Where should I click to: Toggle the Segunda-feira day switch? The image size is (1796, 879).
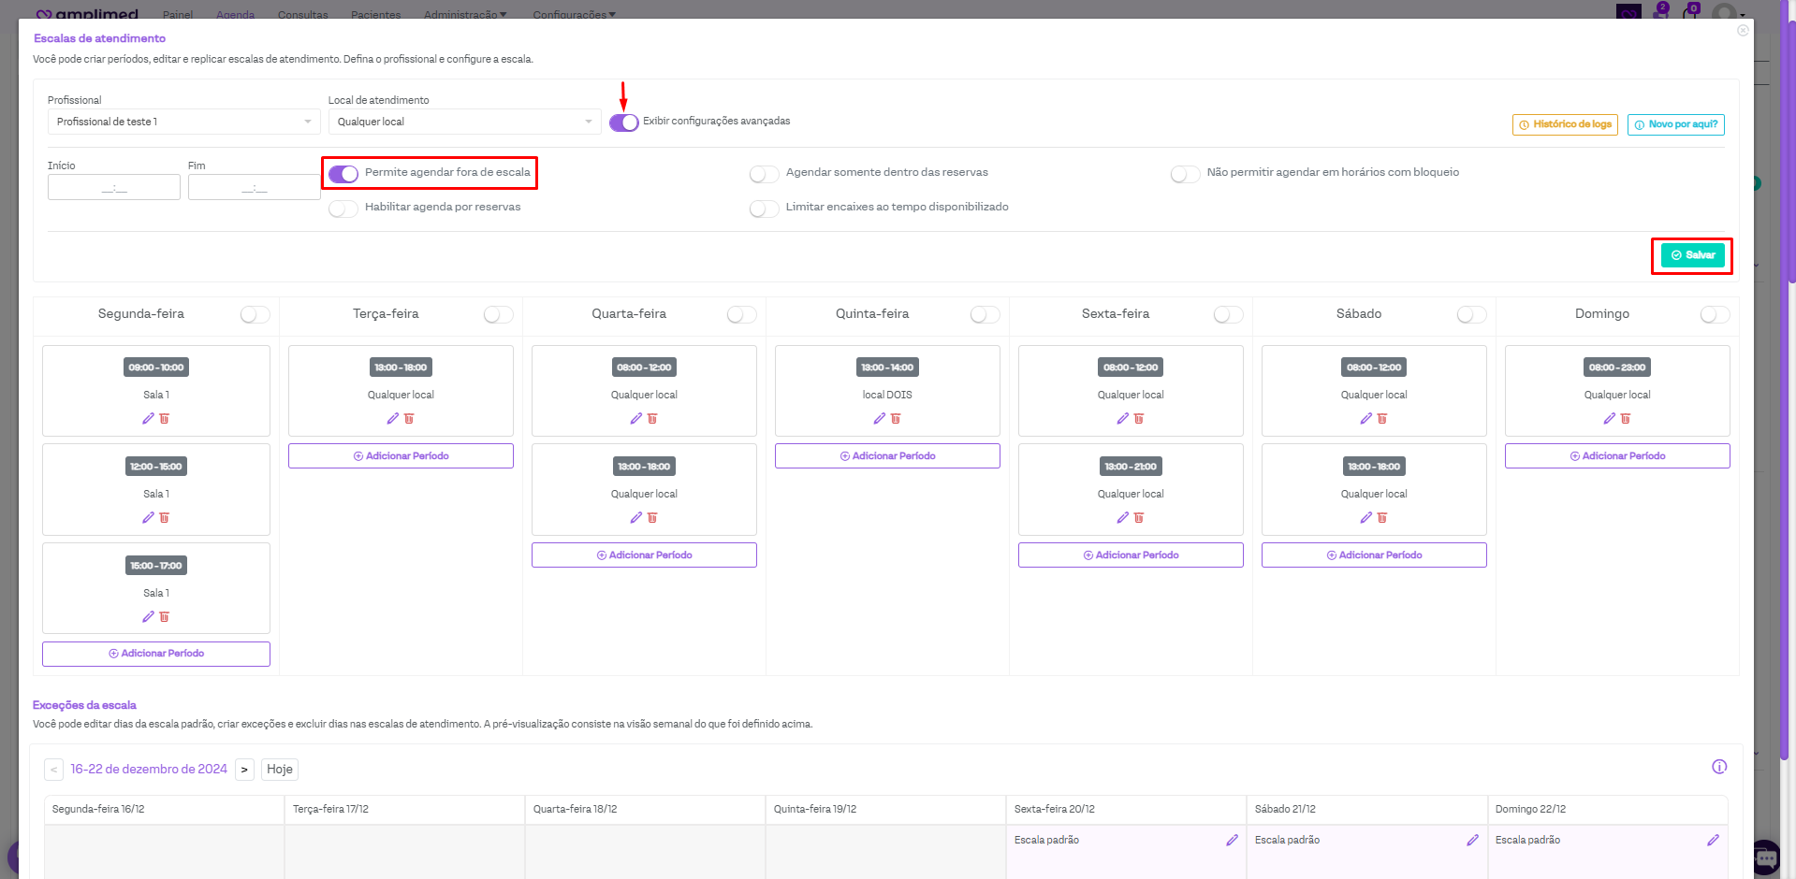tap(255, 315)
